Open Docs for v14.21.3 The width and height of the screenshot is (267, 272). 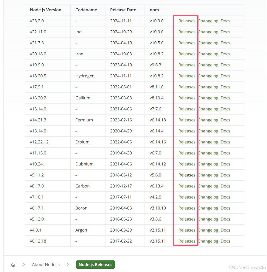225,120
